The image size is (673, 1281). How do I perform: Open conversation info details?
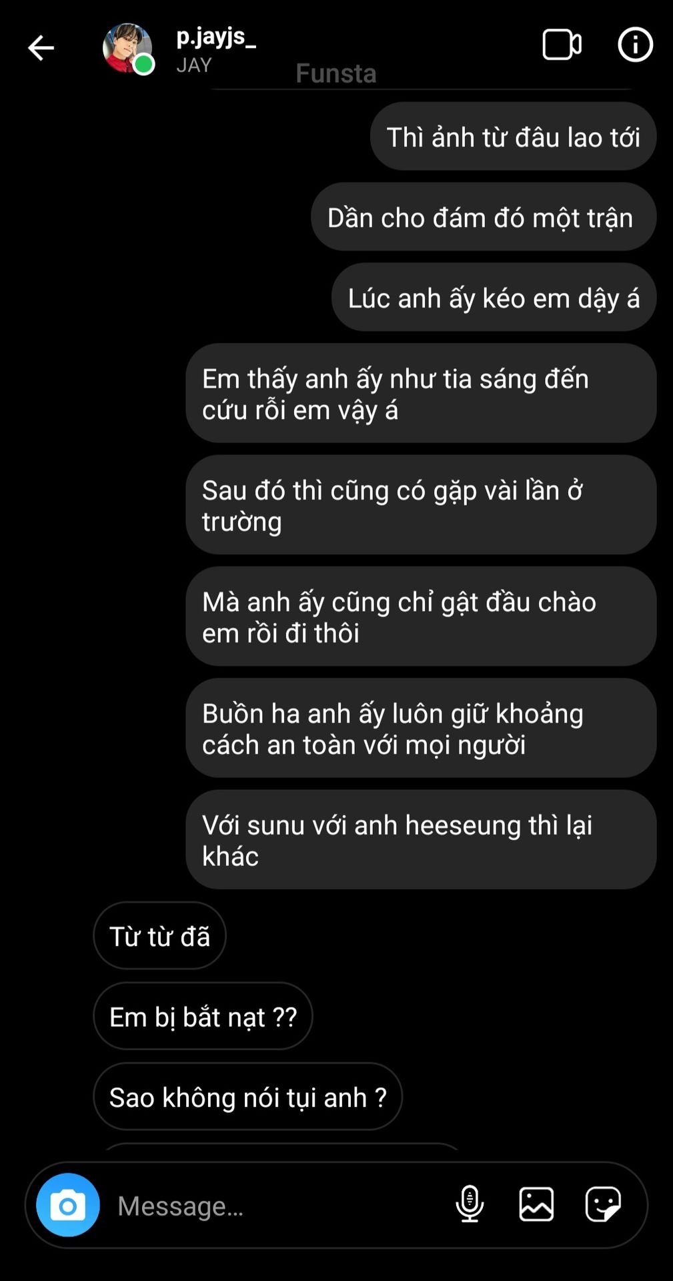(x=635, y=45)
